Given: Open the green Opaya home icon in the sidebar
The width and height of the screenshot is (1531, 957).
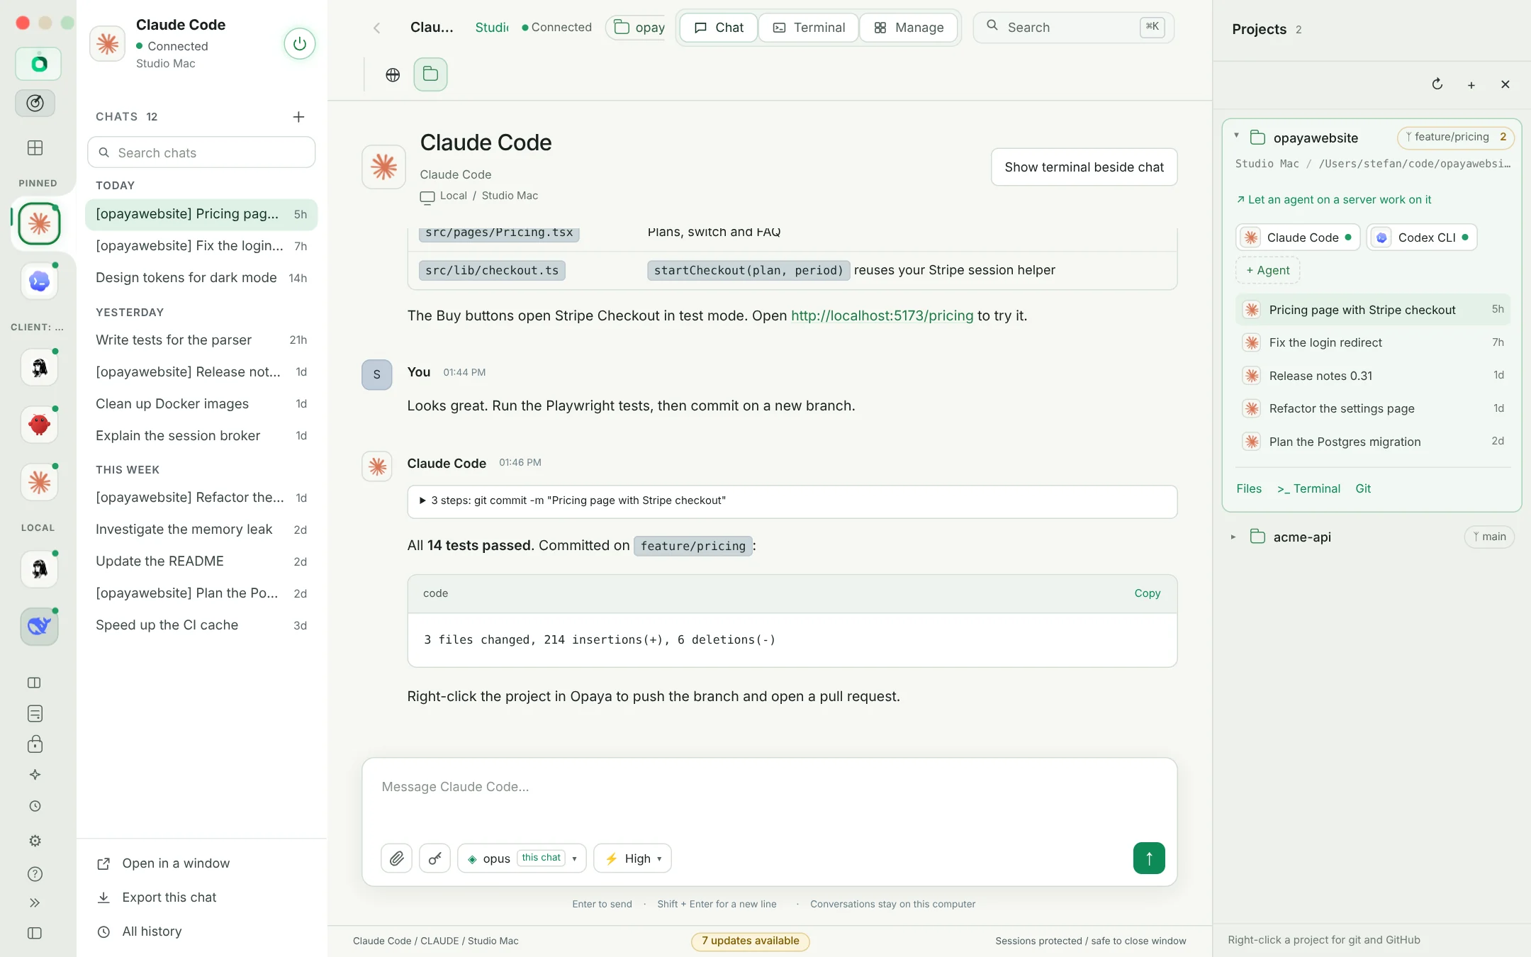Looking at the screenshot, I should tap(39, 64).
